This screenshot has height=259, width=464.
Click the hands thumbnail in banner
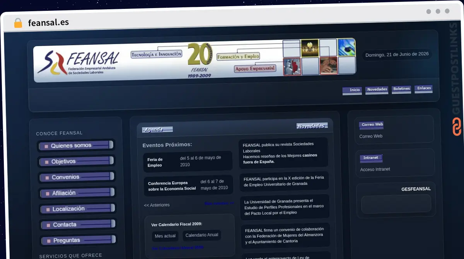[329, 65]
